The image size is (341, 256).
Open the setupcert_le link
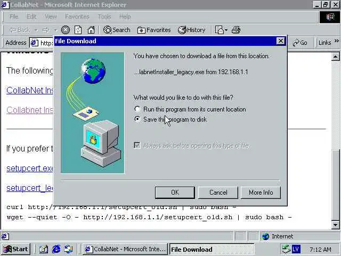[x=30, y=188]
